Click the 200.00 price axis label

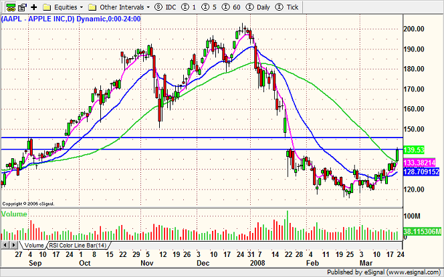(x=414, y=29)
